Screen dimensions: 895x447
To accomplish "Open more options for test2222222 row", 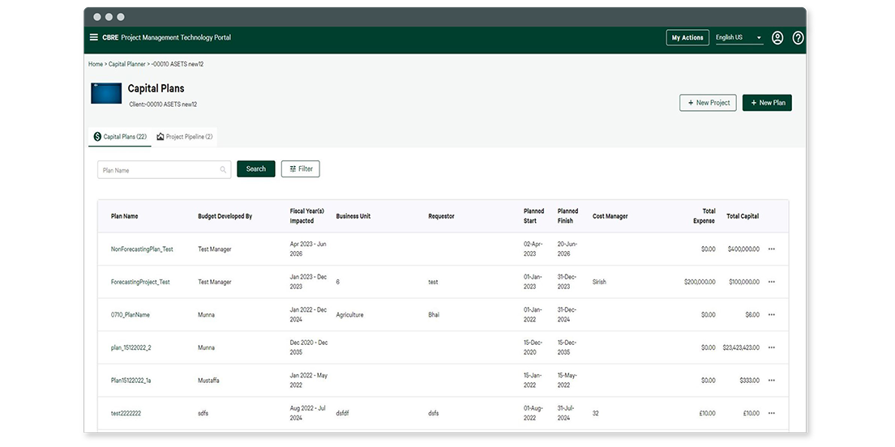I will tap(771, 413).
